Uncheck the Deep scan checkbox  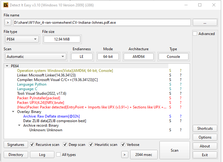click(65, 145)
